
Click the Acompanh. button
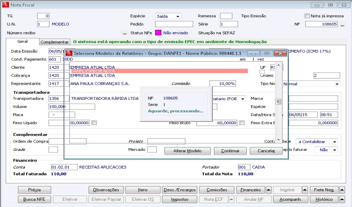[x=290, y=200]
